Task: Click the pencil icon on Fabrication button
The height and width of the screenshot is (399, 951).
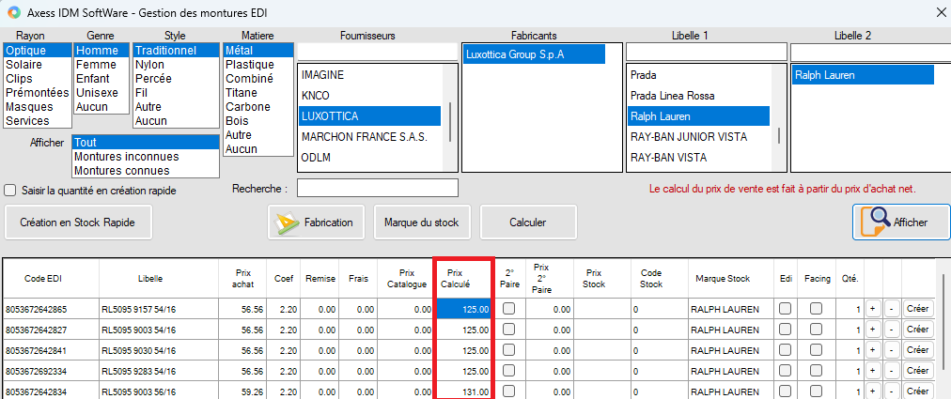Action: coord(286,223)
